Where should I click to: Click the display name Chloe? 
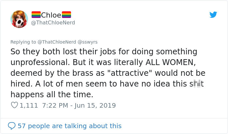51,15
